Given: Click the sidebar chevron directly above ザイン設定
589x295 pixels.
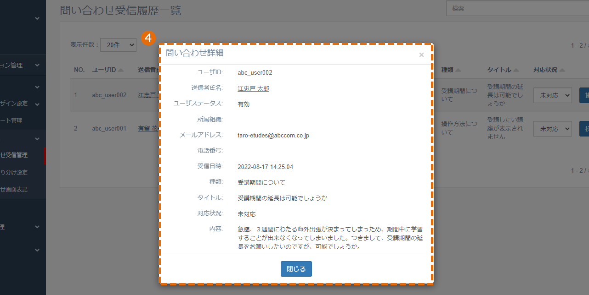Looking at the screenshot, I should (37, 87).
